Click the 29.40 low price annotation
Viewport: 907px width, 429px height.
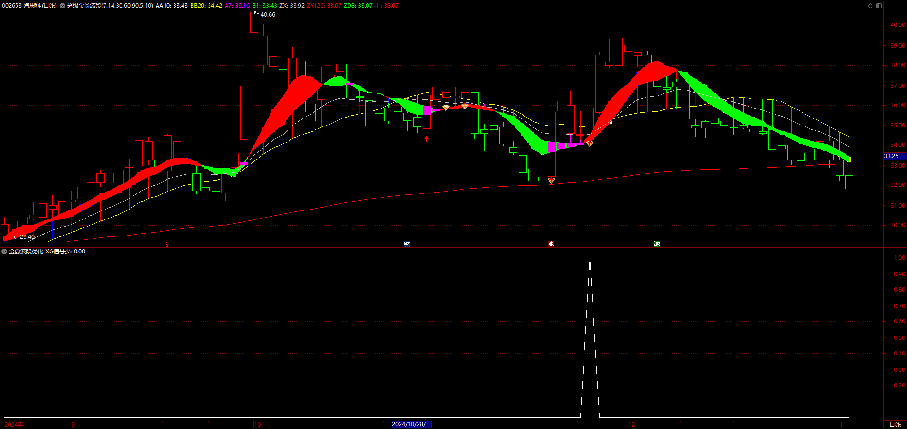tap(27, 237)
